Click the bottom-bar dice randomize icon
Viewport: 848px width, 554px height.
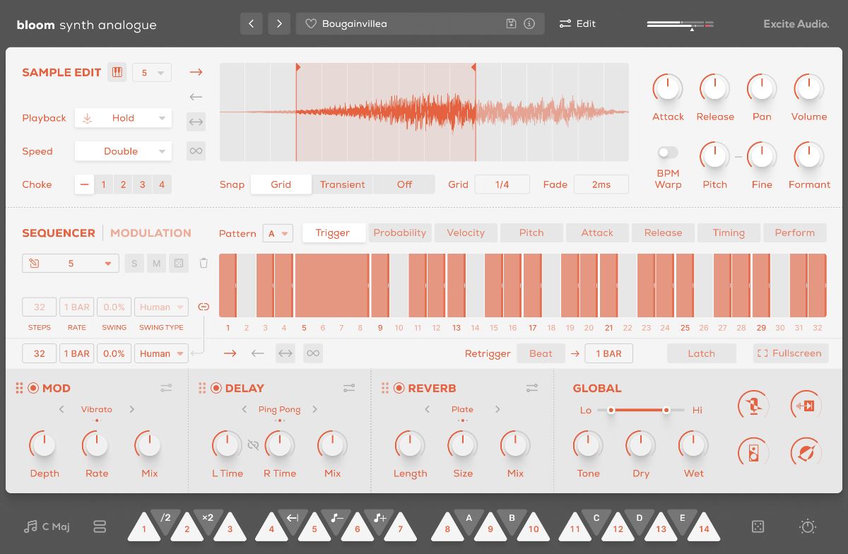click(757, 526)
